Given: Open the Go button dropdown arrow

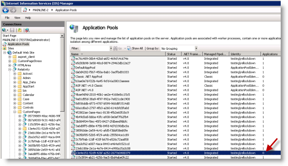Looking at the screenshot, I should (x=125, y=48).
